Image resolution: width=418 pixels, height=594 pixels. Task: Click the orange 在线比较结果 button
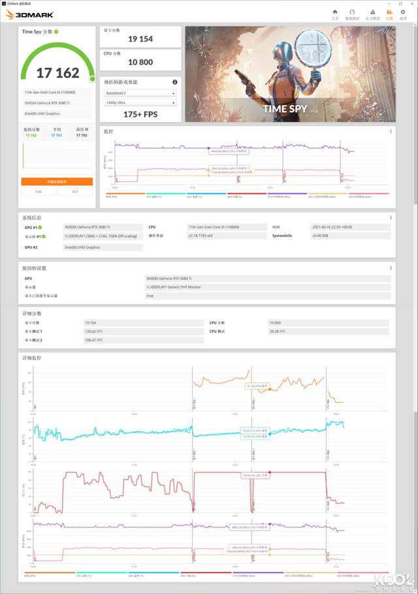click(x=57, y=182)
